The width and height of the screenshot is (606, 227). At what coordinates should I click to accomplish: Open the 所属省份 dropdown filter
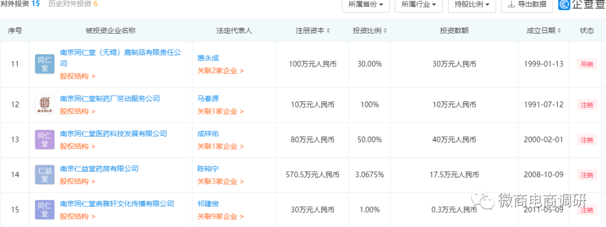366,4
